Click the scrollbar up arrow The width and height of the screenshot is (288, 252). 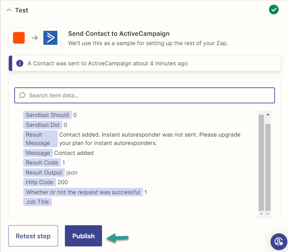(268, 114)
